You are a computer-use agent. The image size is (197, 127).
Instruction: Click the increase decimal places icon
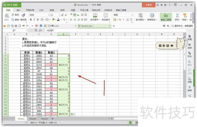coord(128,20)
